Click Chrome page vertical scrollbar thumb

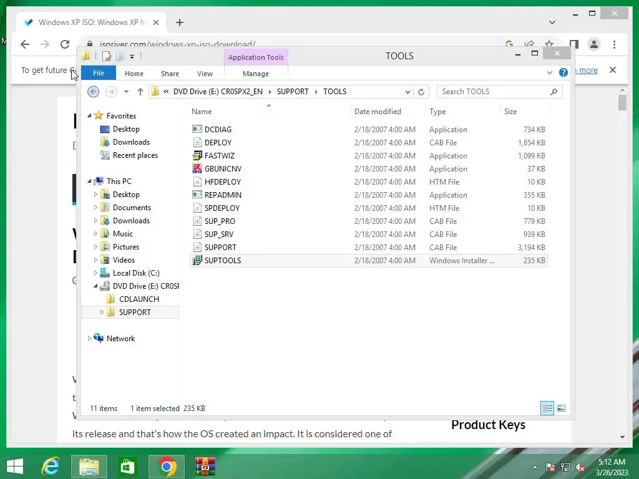coord(622,102)
